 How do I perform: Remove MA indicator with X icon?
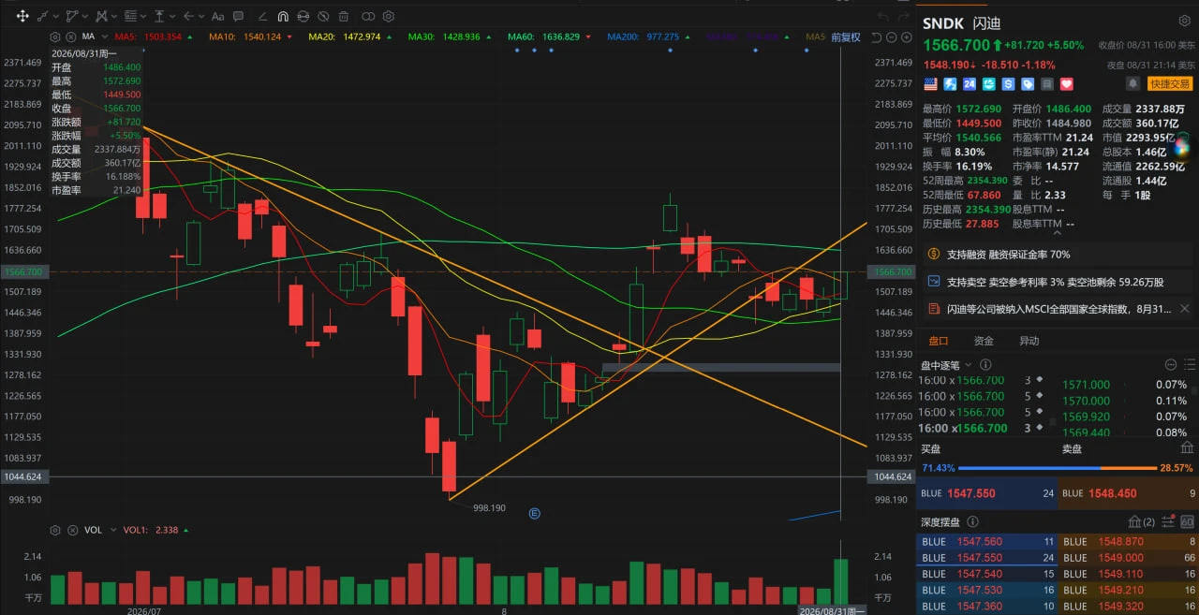(x=71, y=37)
